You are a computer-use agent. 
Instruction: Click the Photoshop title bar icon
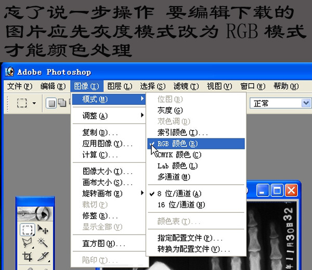point(9,72)
